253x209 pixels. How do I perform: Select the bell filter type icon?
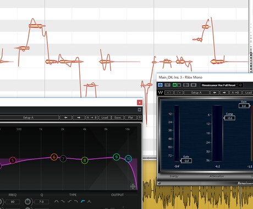pyautogui.click(x=57, y=201)
